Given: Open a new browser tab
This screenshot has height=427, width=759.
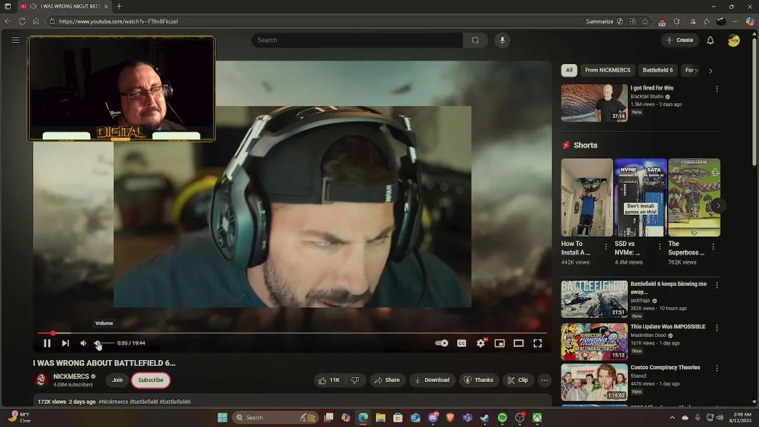Looking at the screenshot, I should (119, 7).
